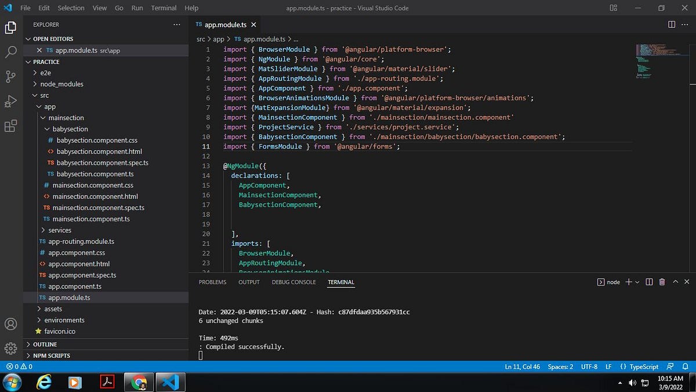
Task: Switch to the Output panel tab
Action: click(249, 282)
